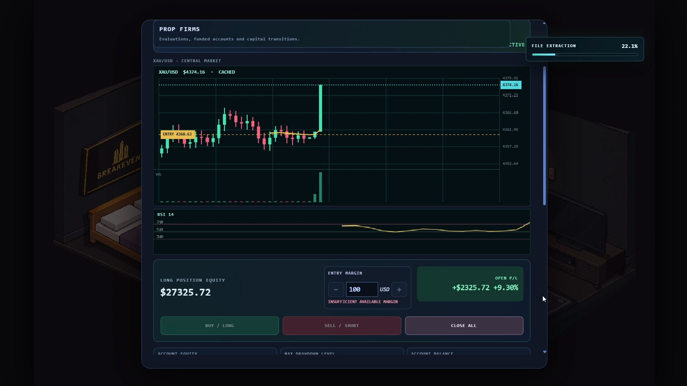Click the ENTRY 4360.63 chart label
The image size is (687, 386).
coord(177,134)
